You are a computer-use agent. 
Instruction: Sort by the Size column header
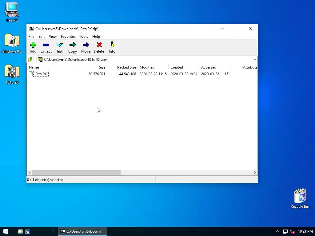(x=92, y=67)
